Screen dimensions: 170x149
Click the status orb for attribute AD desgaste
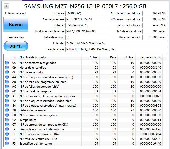[x=7, y=91]
